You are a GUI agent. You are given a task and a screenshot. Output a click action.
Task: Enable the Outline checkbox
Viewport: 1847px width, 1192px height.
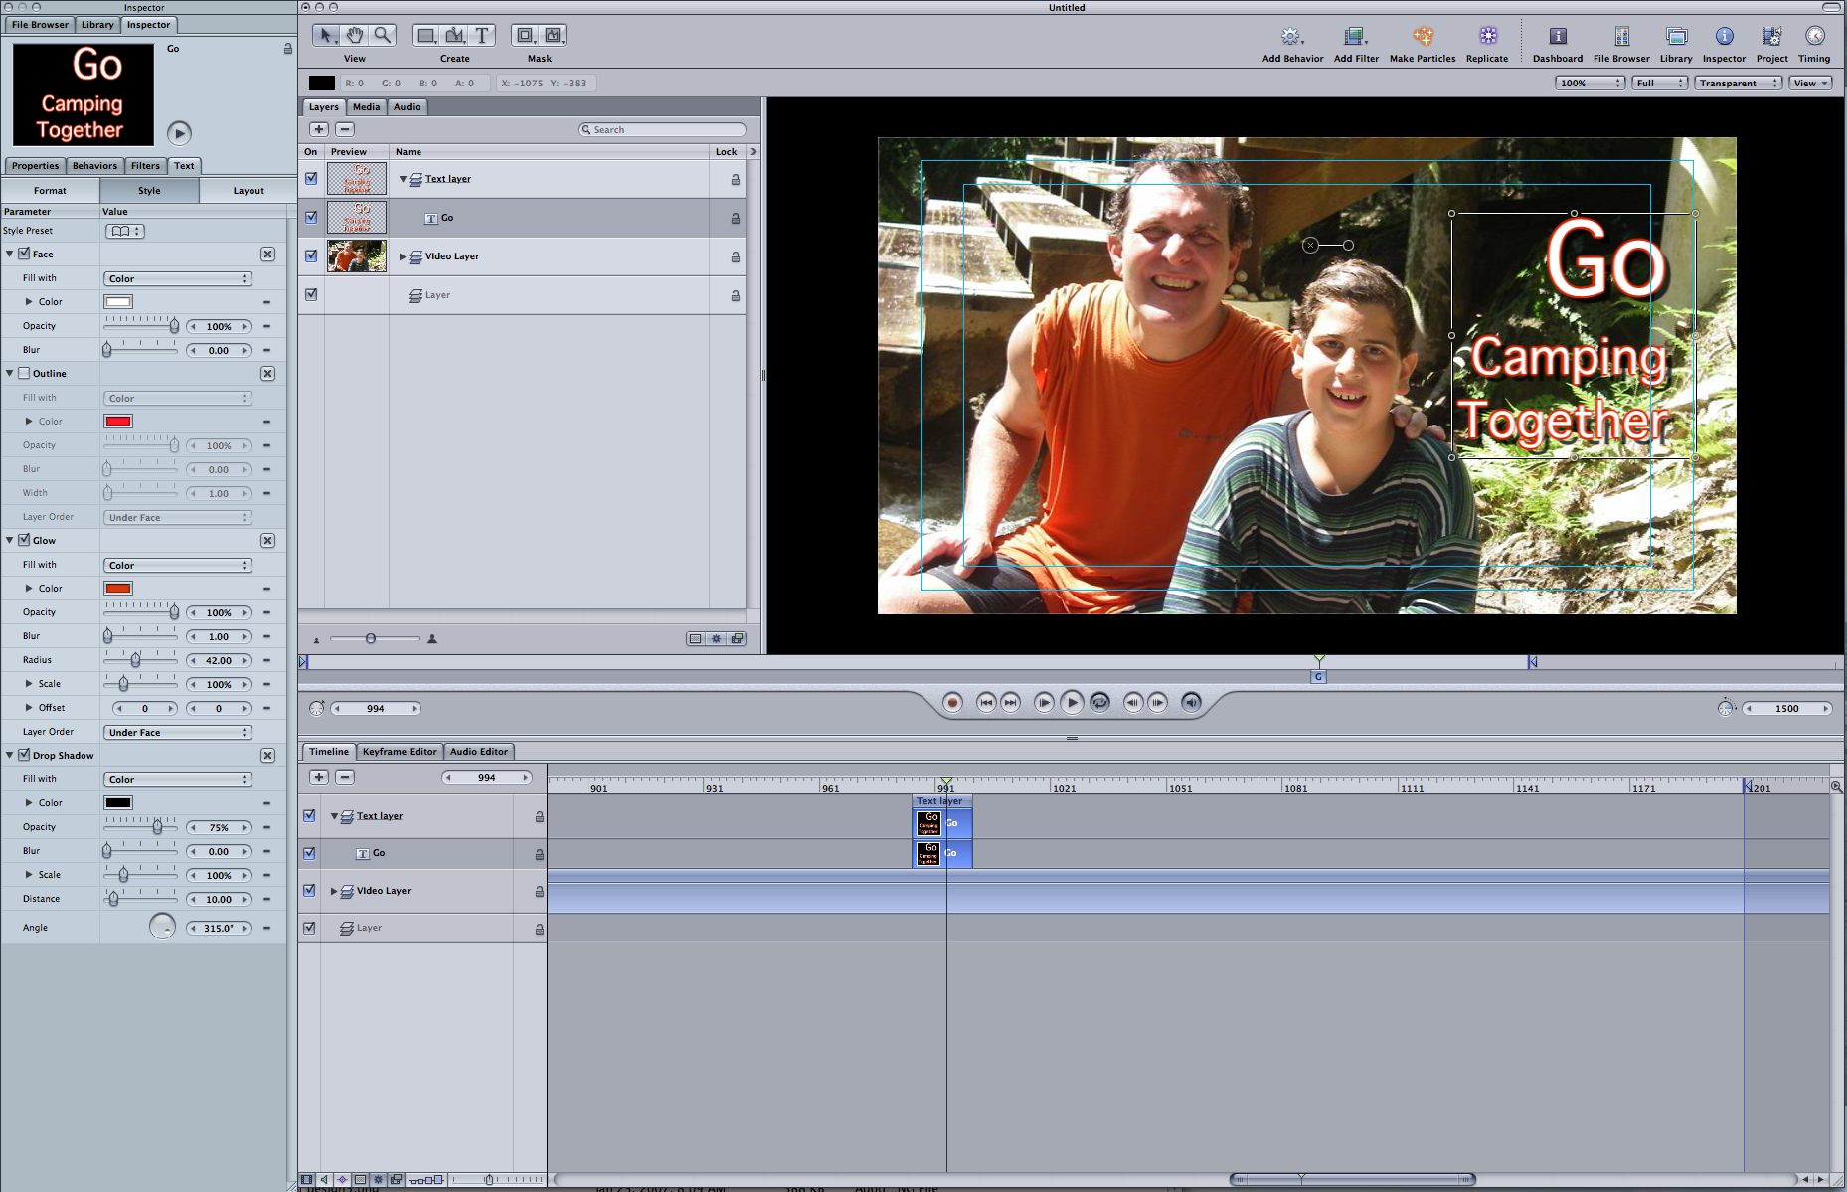(x=25, y=374)
